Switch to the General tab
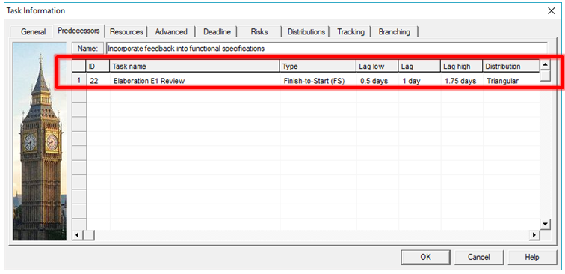The image size is (565, 274). point(33,31)
